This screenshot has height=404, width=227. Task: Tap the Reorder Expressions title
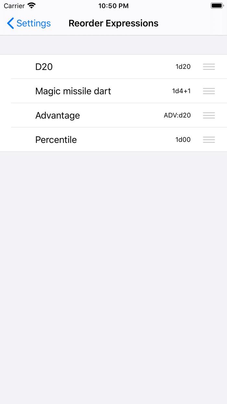click(x=113, y=23)
